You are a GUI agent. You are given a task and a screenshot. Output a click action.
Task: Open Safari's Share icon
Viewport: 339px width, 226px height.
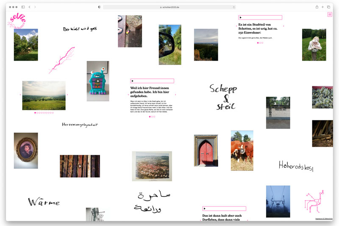pos(317,7)
